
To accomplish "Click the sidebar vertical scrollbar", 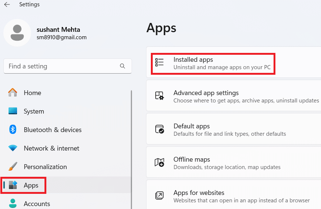I will point(131,148).
